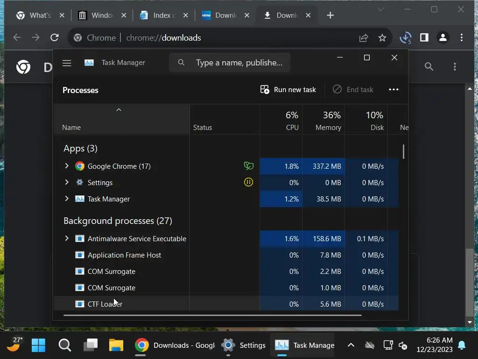Click the efficiency mode leaf icon for Chrome
478x359 pixels.
(x=248, y=166)
